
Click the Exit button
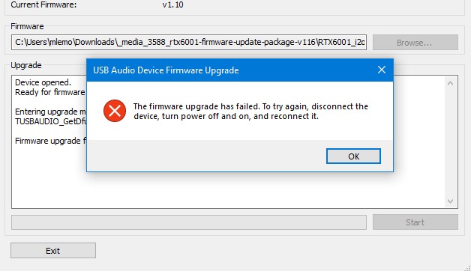(53, 250)
